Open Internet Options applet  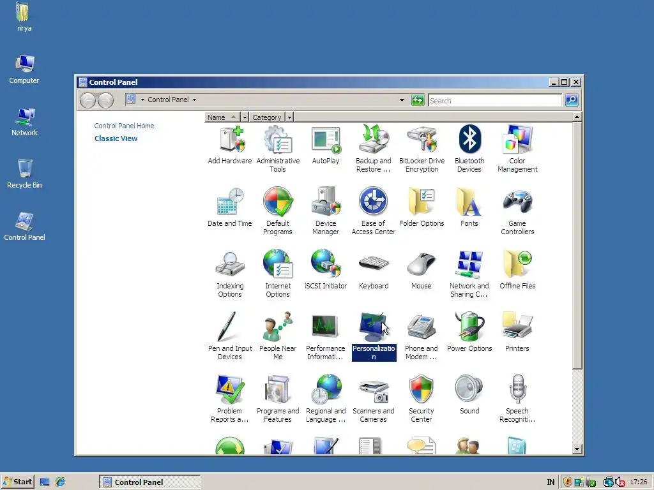pyautogui.click(x=278, y=274)
